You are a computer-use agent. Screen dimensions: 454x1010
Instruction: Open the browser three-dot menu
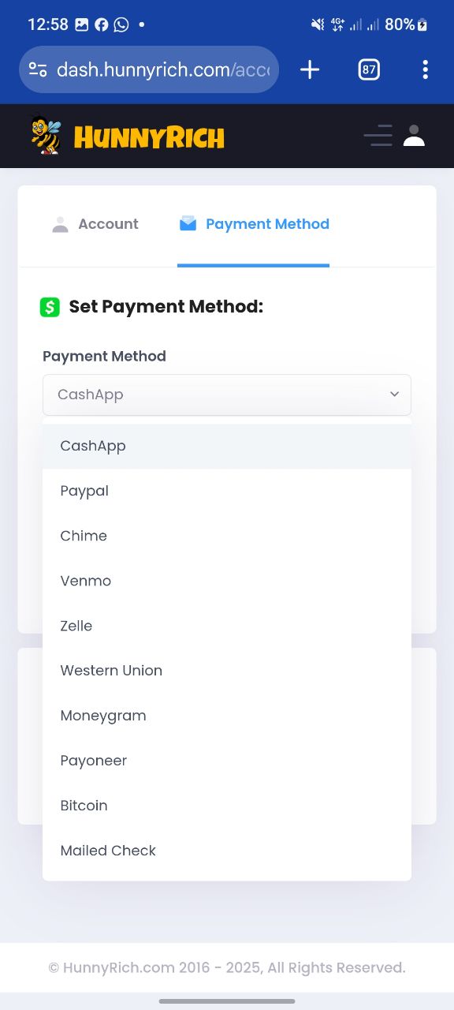(425, 69)
